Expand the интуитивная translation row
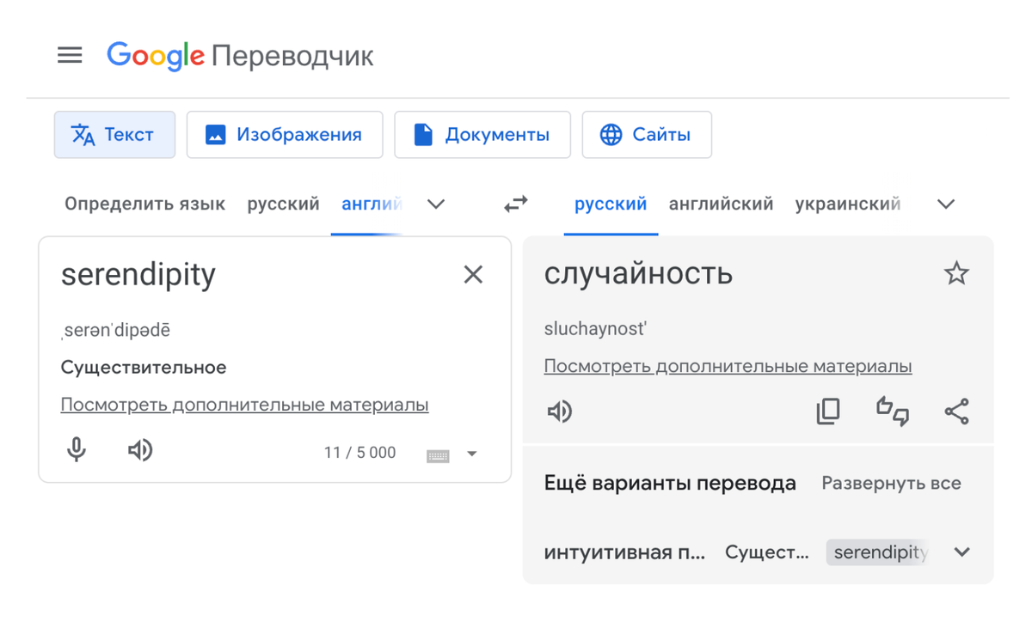The height and width of the screenshot is (634, 1032). [961, 552]
